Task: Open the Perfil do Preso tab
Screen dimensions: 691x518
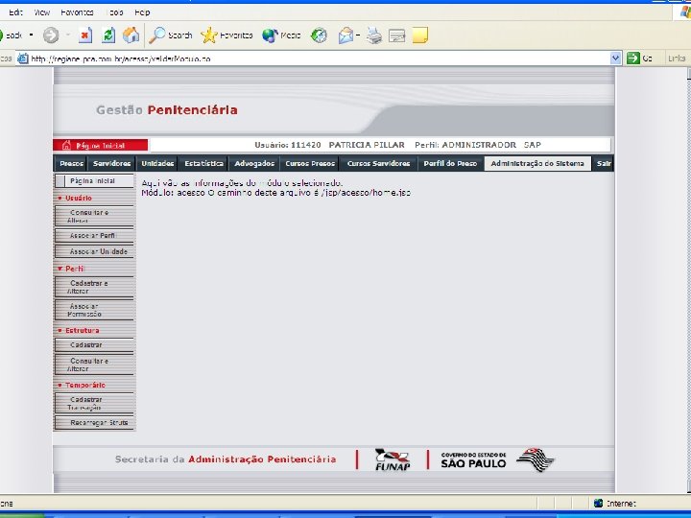Action: coord(450,163)
